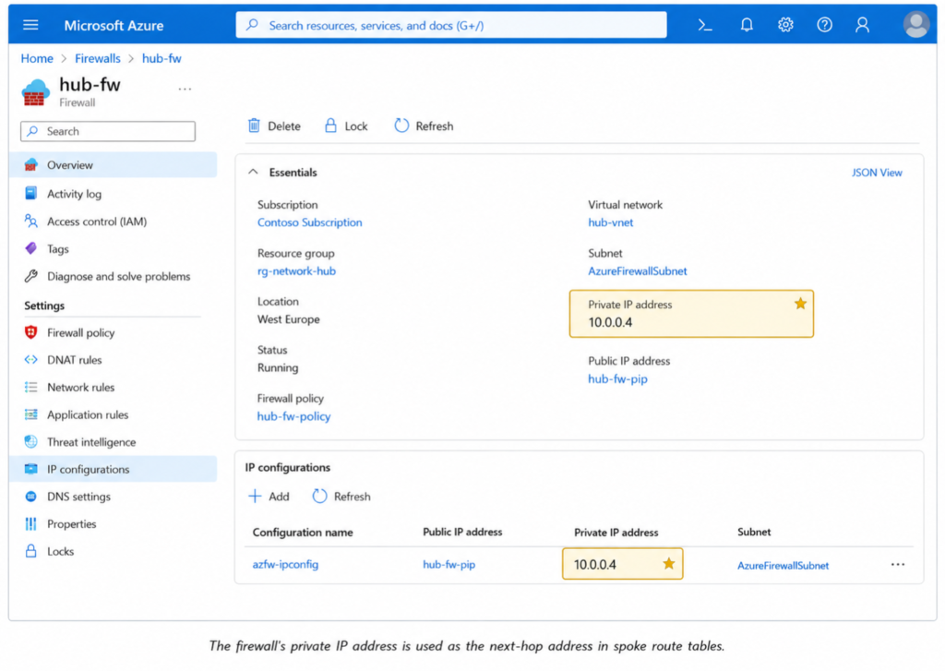Viewport: 945px width, 671px height.
Task: Open the feedback person icon
Action: (862, 25)
